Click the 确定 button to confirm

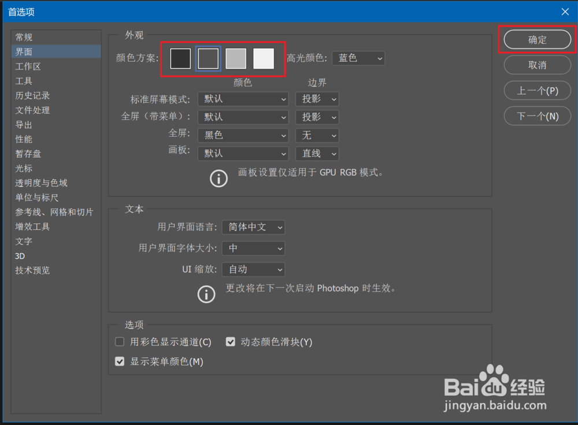tap(537, 40)
